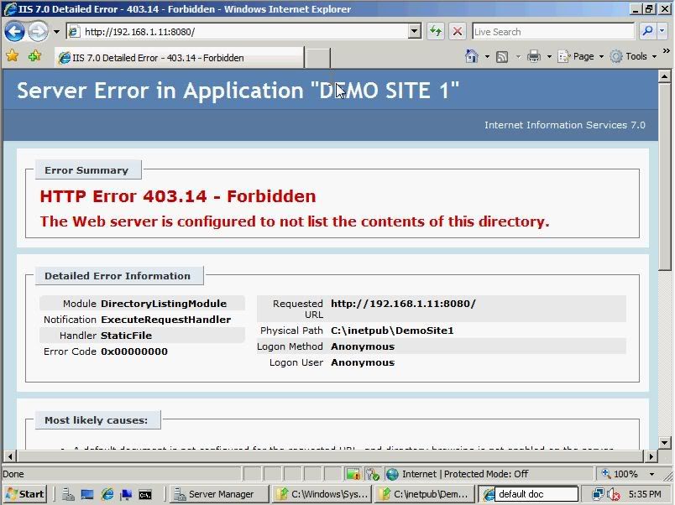Click Server Manager quick launch icon
Viewport: 675px width, 505px height.
[x=68, y=494]
